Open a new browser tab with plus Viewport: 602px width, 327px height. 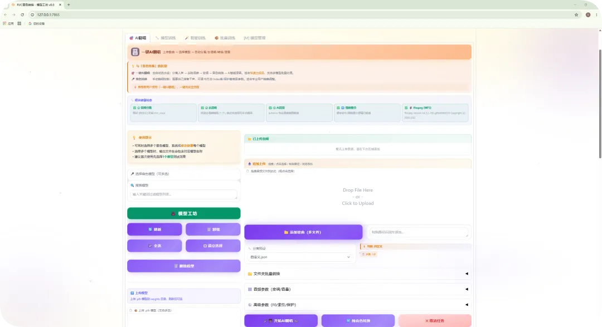point(69,4)
